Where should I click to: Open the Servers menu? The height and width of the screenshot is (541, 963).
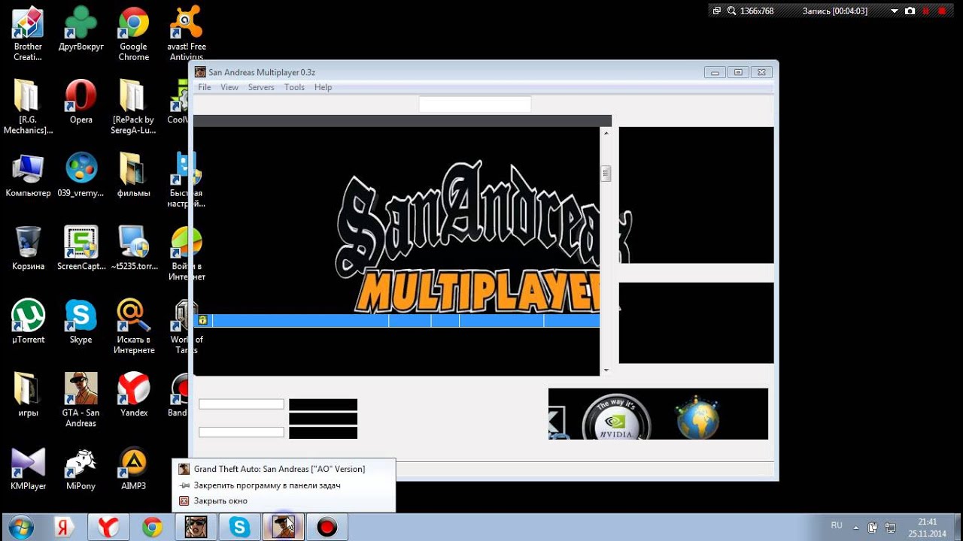coord(261,87)
